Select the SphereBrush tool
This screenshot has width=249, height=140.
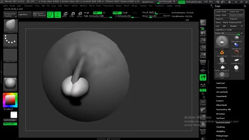tap(237, 39)
